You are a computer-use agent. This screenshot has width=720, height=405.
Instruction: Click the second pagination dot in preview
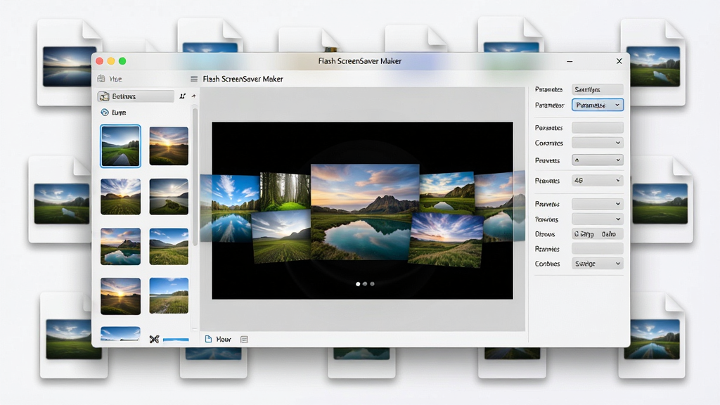(x=365, y=284)
